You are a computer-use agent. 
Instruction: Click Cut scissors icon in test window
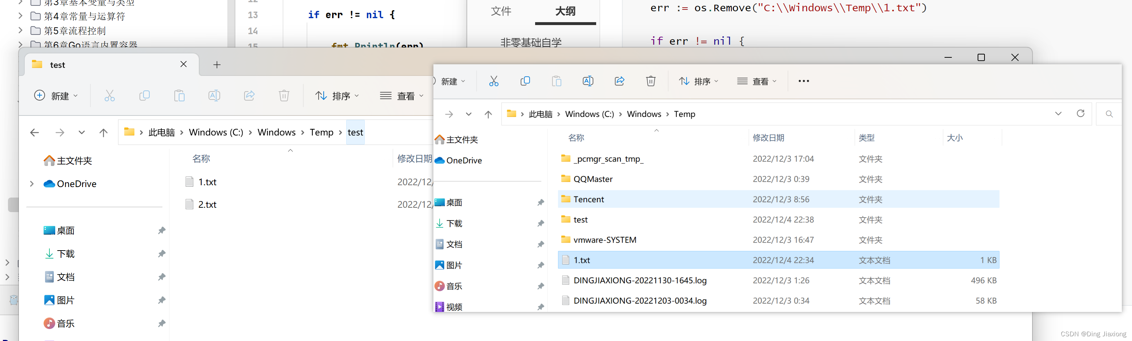point(109,96)
